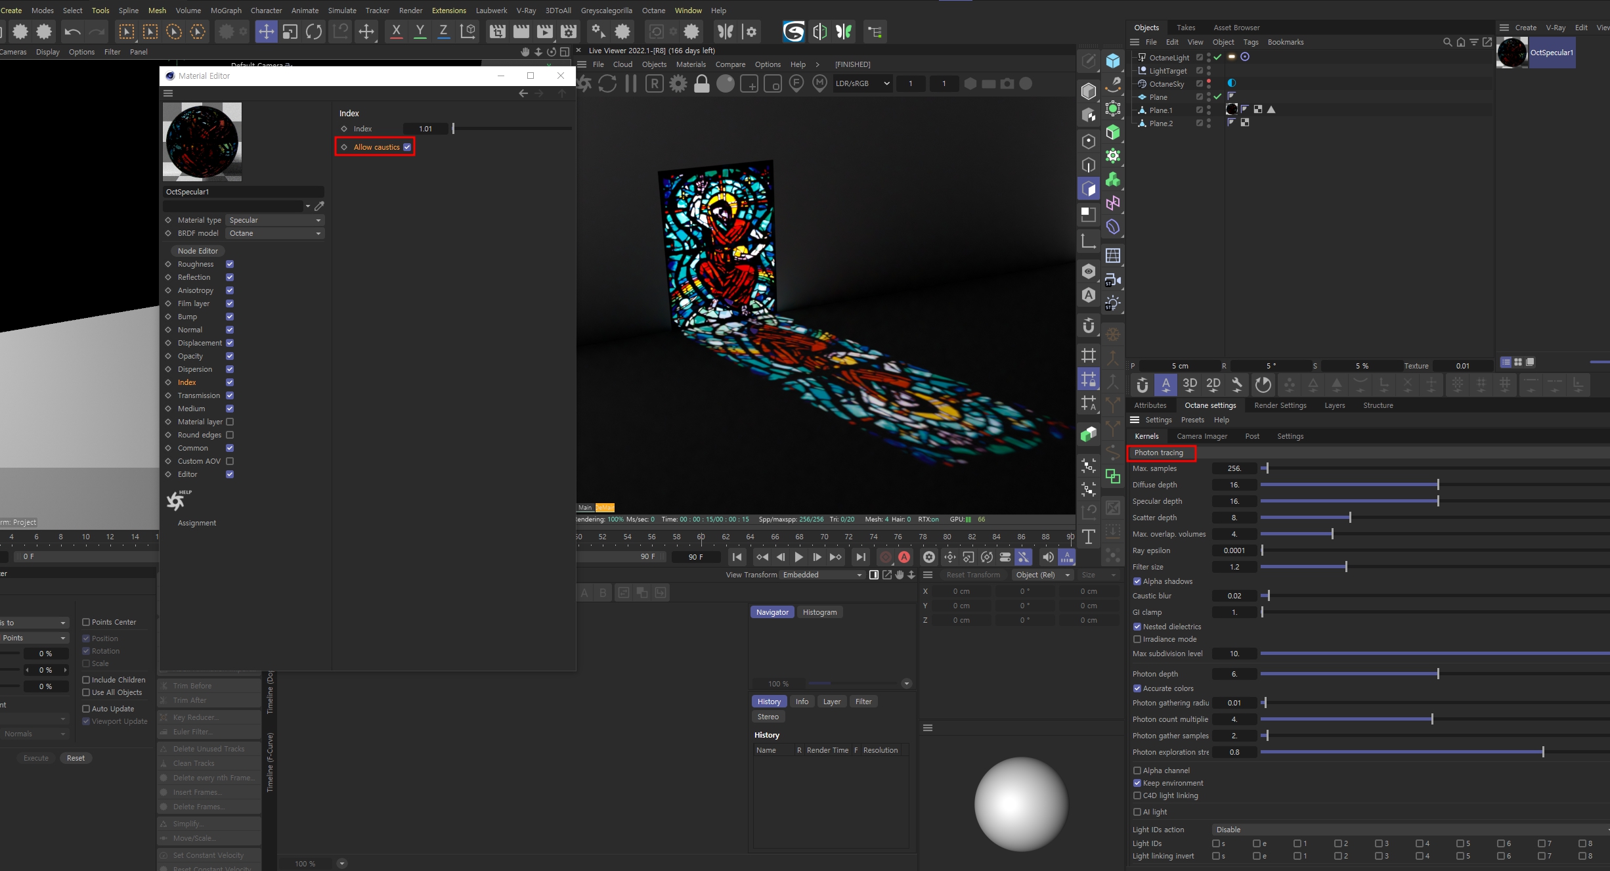Click the Histogram button
The image size is (1610, 871).
819,612
